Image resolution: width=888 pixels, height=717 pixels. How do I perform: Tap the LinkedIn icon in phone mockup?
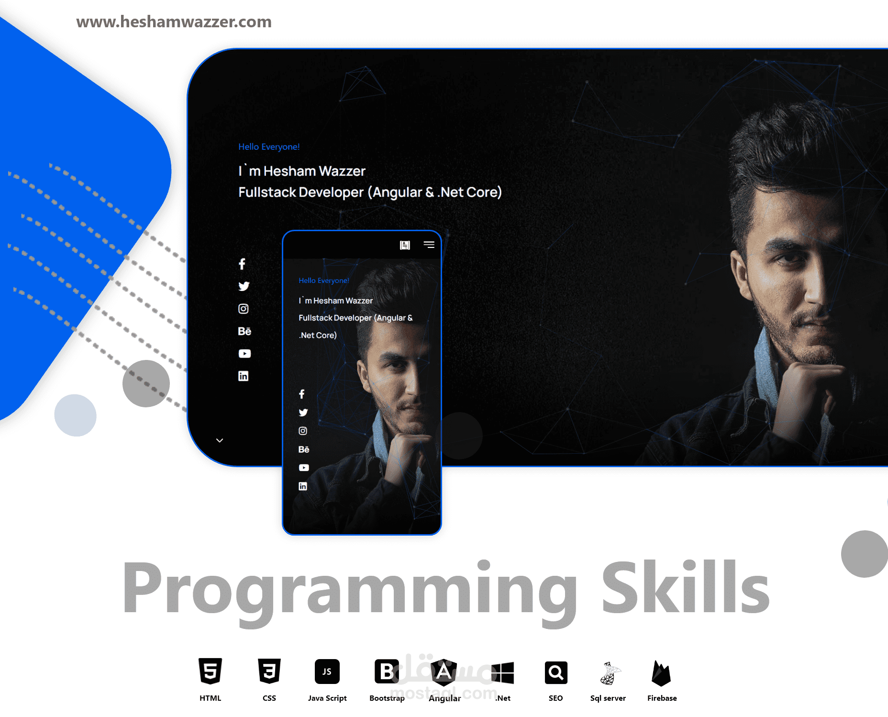point(303,486)
